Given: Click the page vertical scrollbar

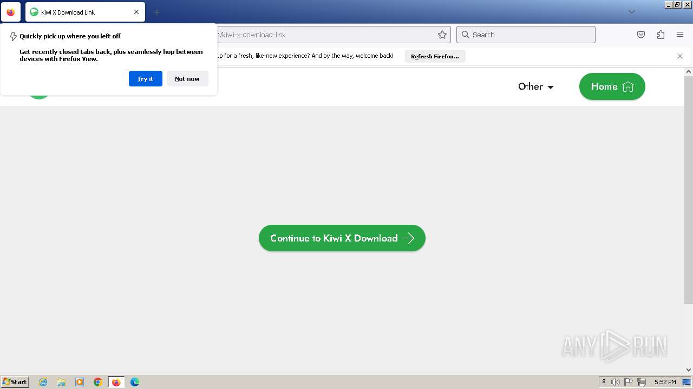Looking at the screenshot, I should tap(689, 190).
